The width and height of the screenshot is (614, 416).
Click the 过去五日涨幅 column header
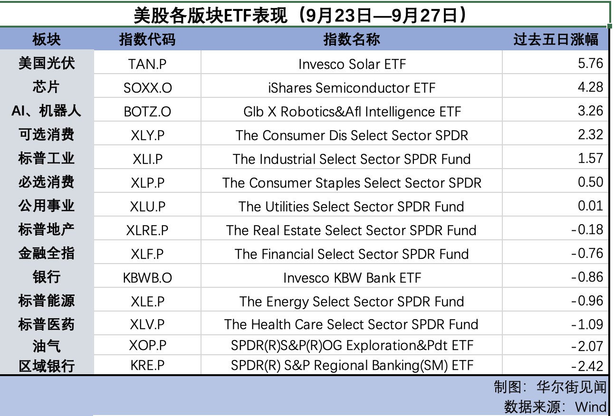tap(556, 39)
